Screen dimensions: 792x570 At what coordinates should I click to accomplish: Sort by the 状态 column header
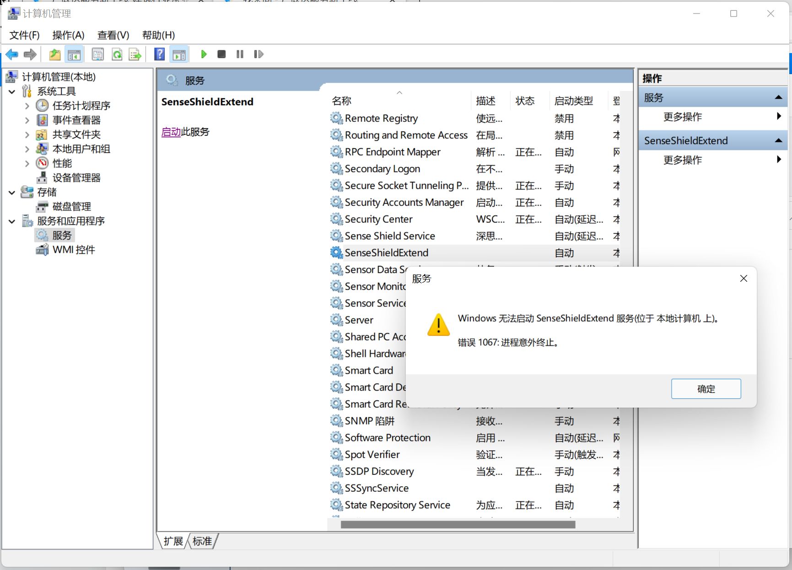[529, 101]
